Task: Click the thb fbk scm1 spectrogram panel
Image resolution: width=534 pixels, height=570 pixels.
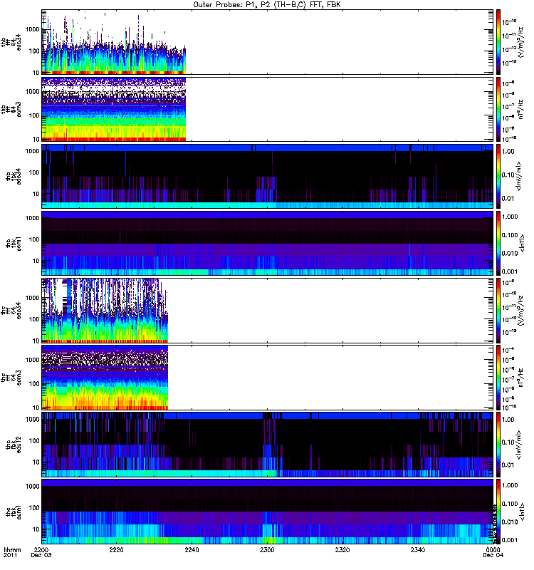Action: (268, 243)
